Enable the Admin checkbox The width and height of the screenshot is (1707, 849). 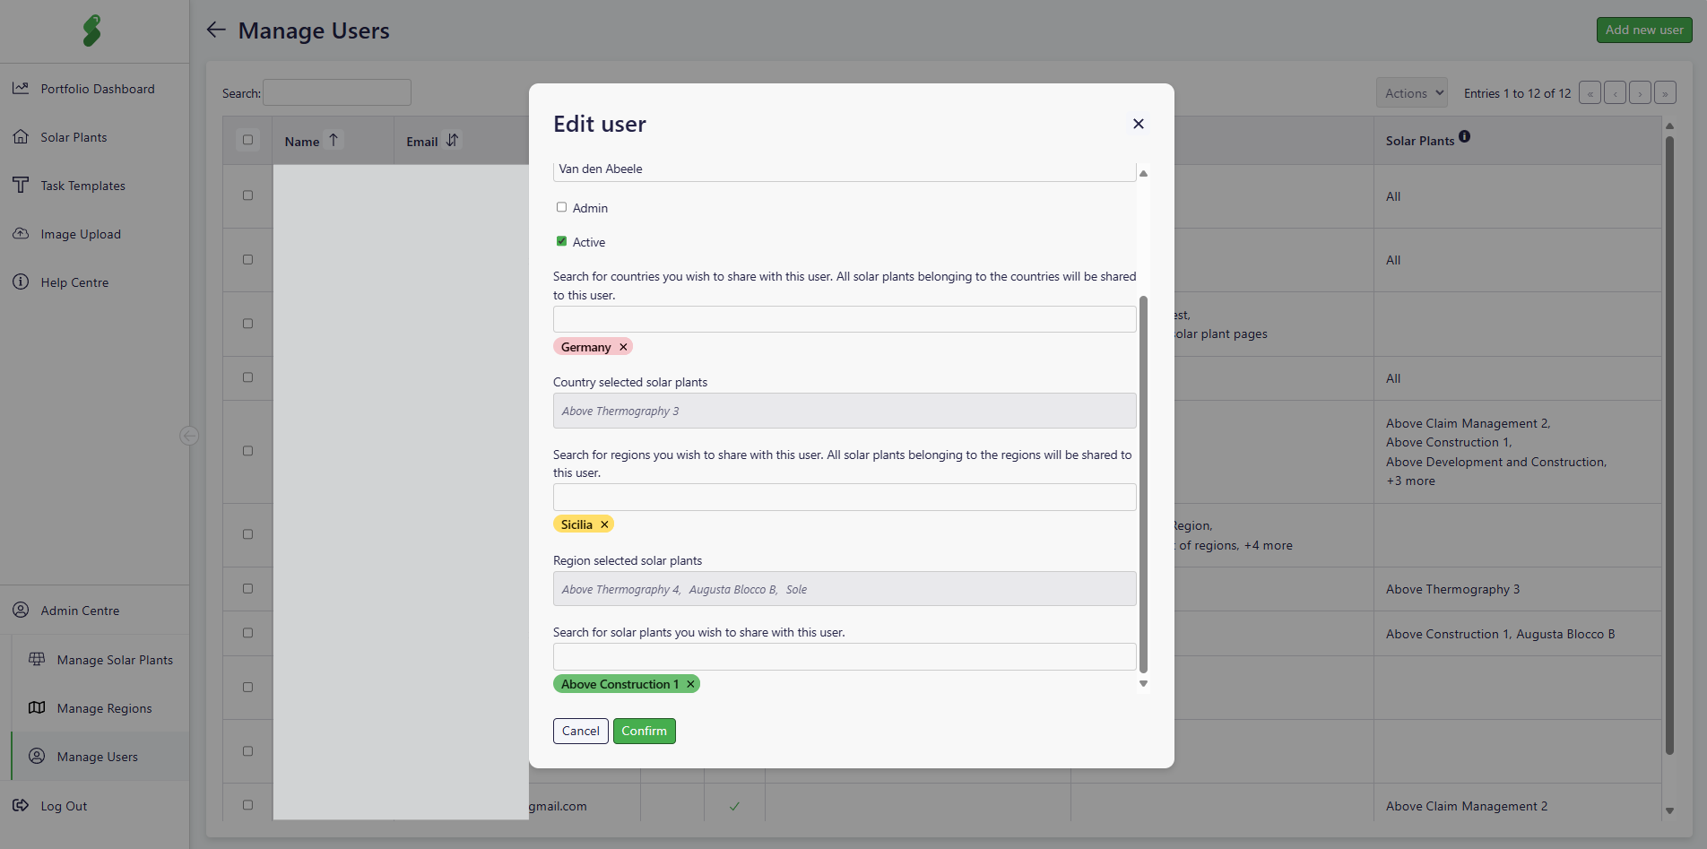coord(561,207)
